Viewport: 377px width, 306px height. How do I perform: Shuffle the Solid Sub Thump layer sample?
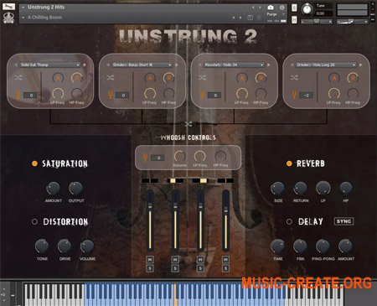[18, 78]
